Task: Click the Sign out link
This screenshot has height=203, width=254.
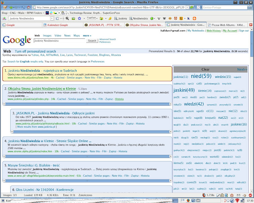Action: tap(244, 31)
